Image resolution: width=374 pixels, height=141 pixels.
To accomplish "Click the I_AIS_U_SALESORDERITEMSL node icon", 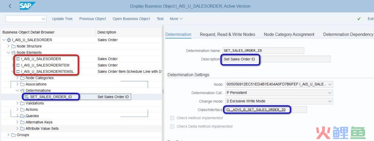I will pyautogui.click(x=18, y=72).
